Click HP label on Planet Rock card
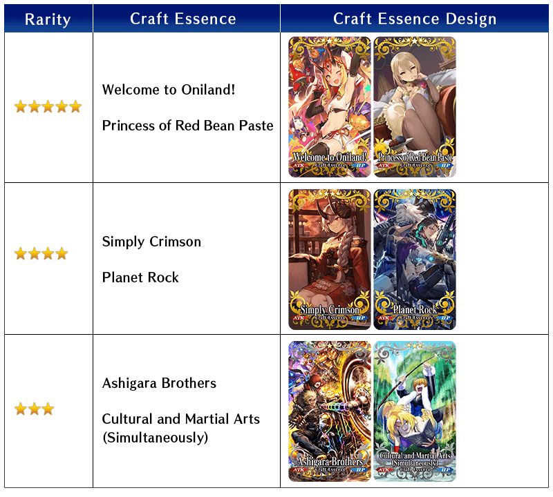Viewport: 553px width, 497px height. tap(445, 318)
